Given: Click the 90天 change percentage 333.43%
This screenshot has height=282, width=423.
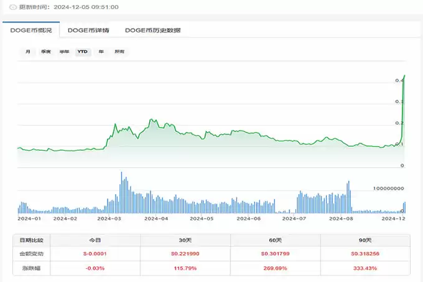Looking at the screenshot, I should pos(365,267).
